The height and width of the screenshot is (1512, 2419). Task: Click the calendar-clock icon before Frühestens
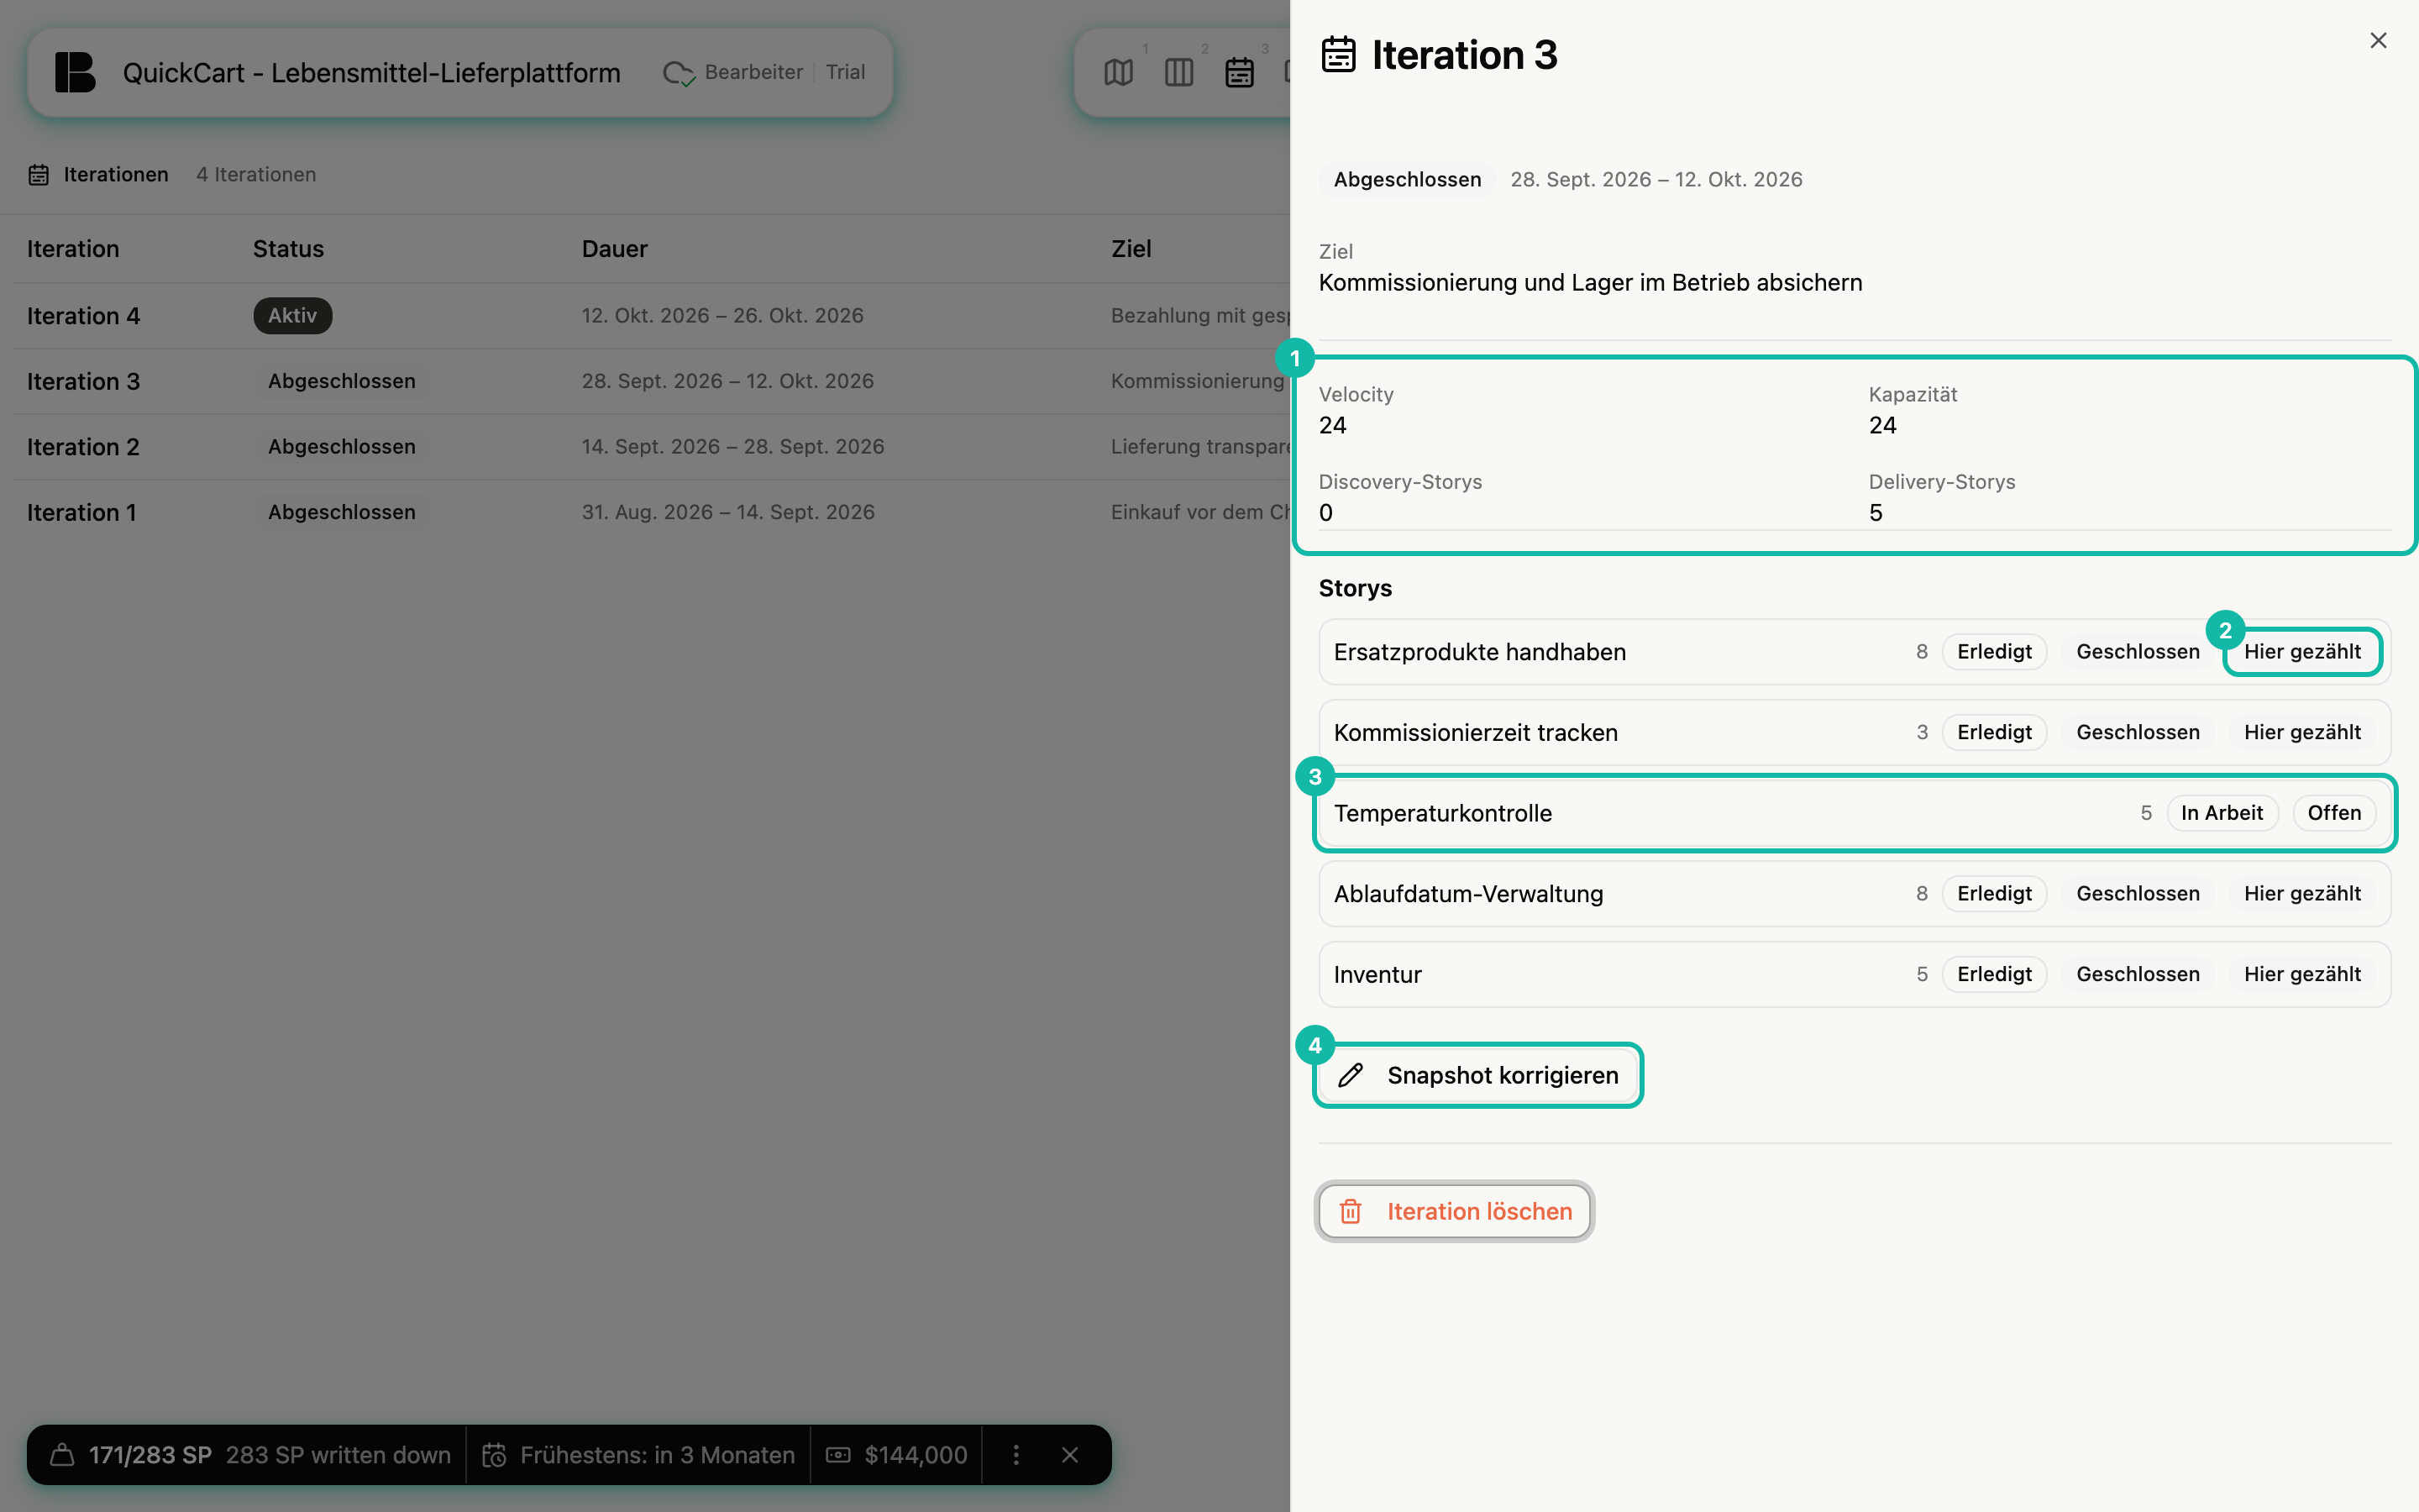494,1455
